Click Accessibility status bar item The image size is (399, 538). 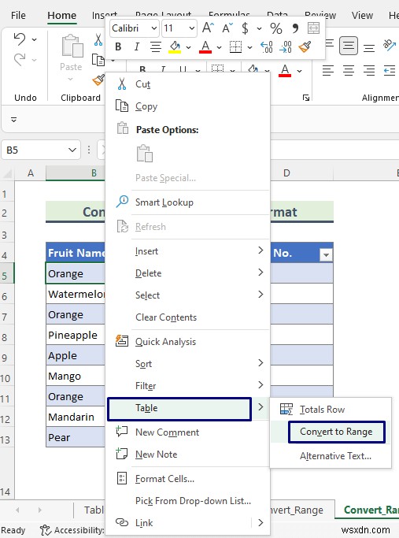point(72,530)
